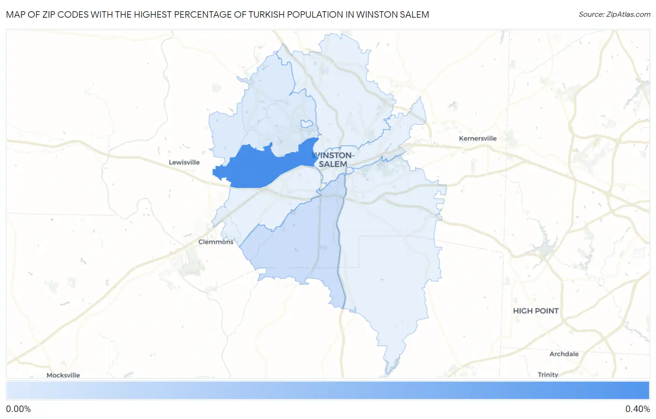Click the Mocksville map label
The height and width of the screenshot is (419, 656).
point(63,375)
